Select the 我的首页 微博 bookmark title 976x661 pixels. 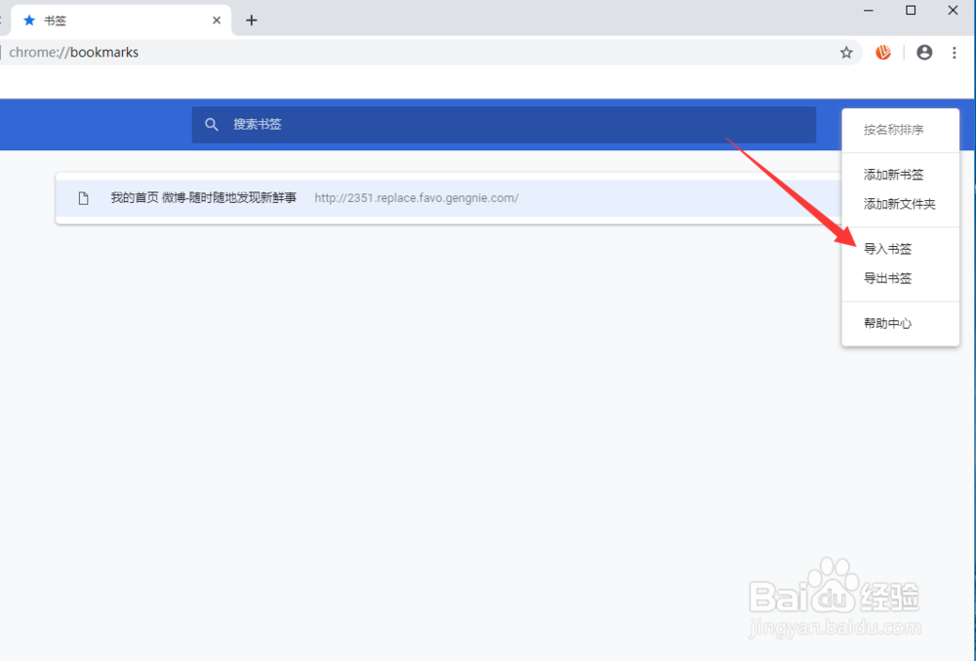(x=204, y=198)
